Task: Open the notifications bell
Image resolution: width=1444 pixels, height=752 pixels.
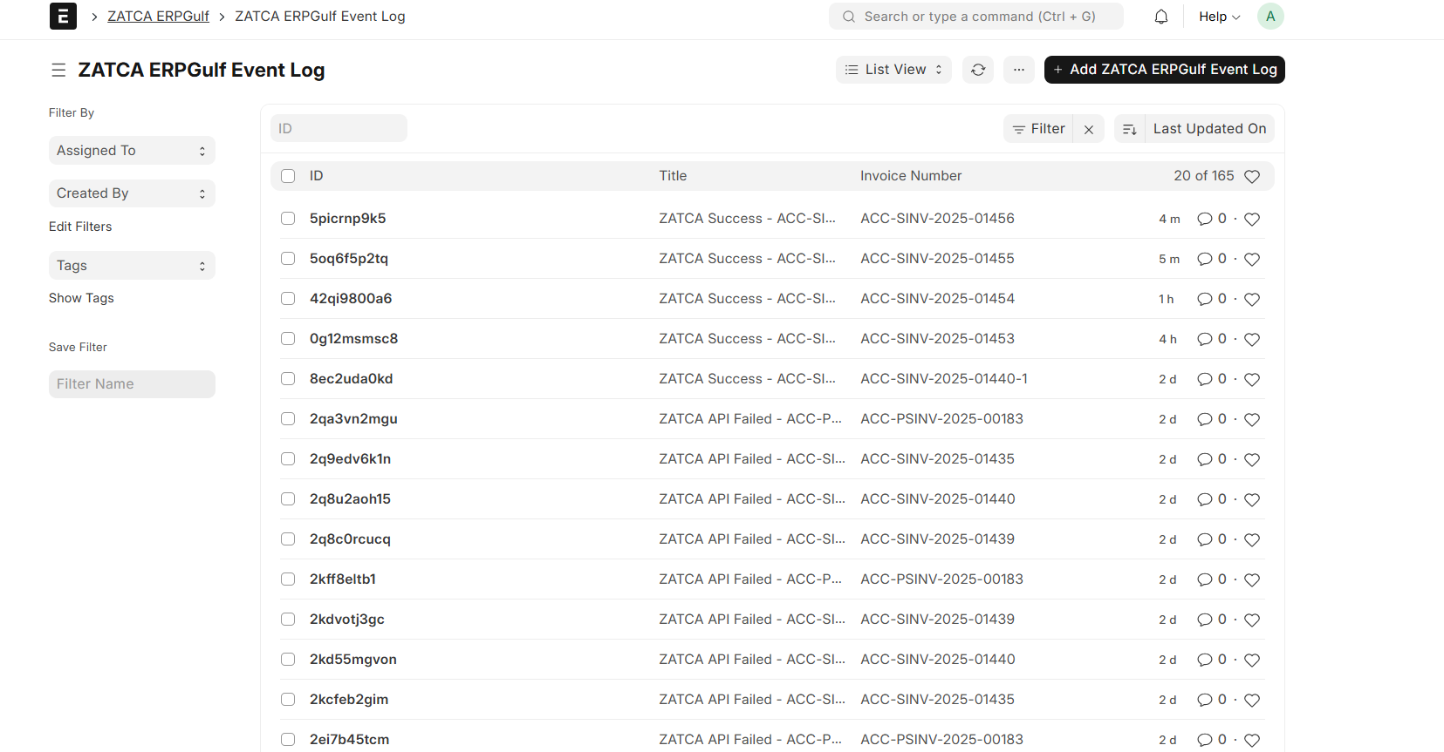Action: [x=1160, y=17]
